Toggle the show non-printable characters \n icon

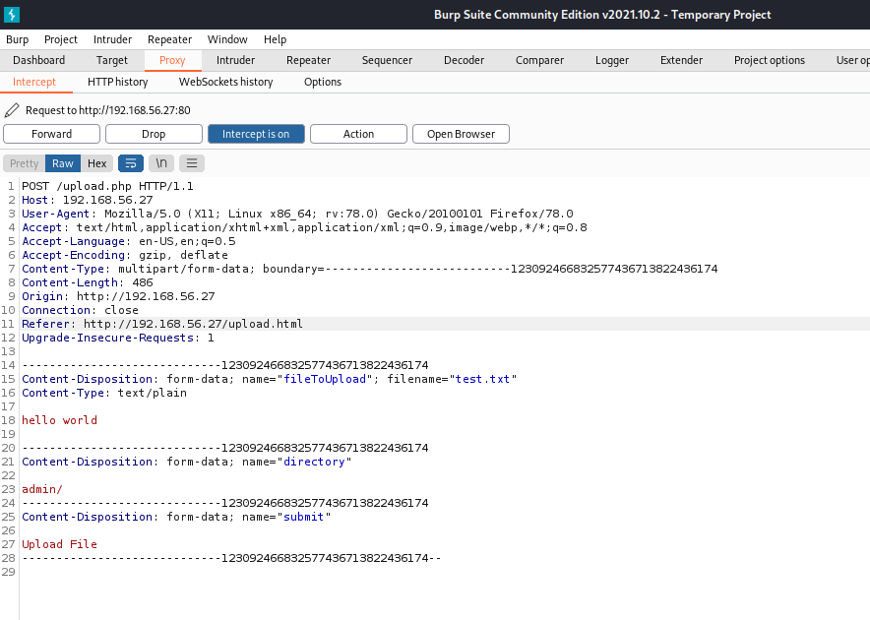[161, 163]
